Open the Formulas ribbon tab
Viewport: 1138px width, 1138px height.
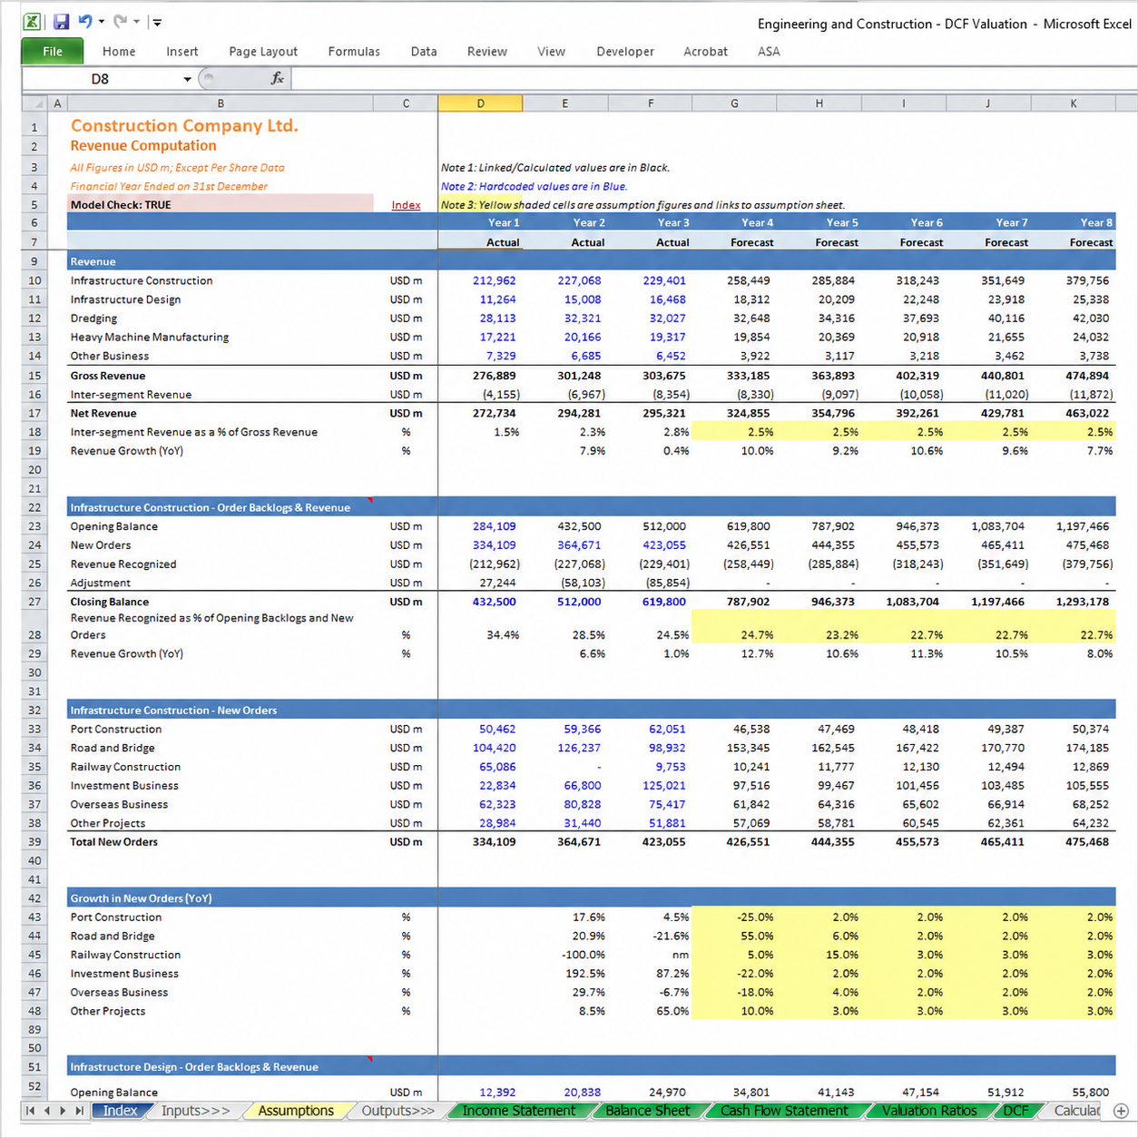(354, 52)
